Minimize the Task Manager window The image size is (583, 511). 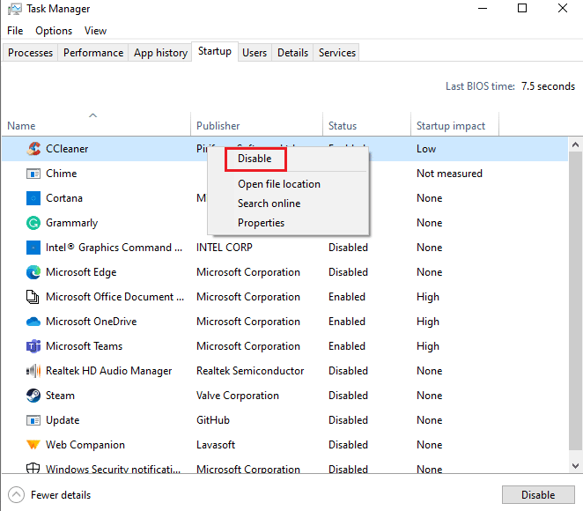(x=483, y=8)
